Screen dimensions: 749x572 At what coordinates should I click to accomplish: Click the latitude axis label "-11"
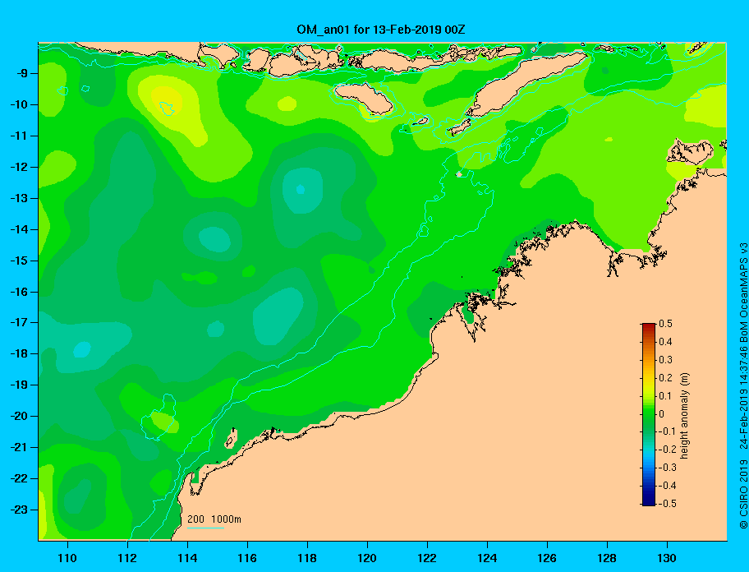tap(19, 136)
